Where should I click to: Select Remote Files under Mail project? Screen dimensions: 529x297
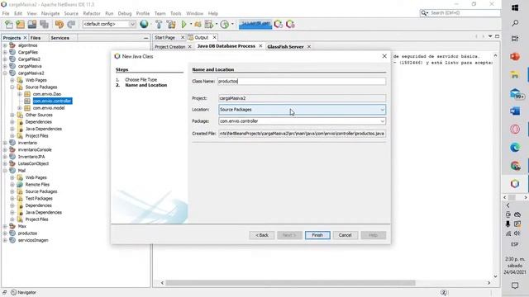pyautogui.click(x=37, y=185)
